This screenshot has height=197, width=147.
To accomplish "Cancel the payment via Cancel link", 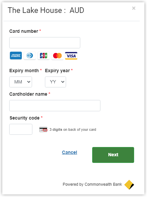I will tap(70, 152).
